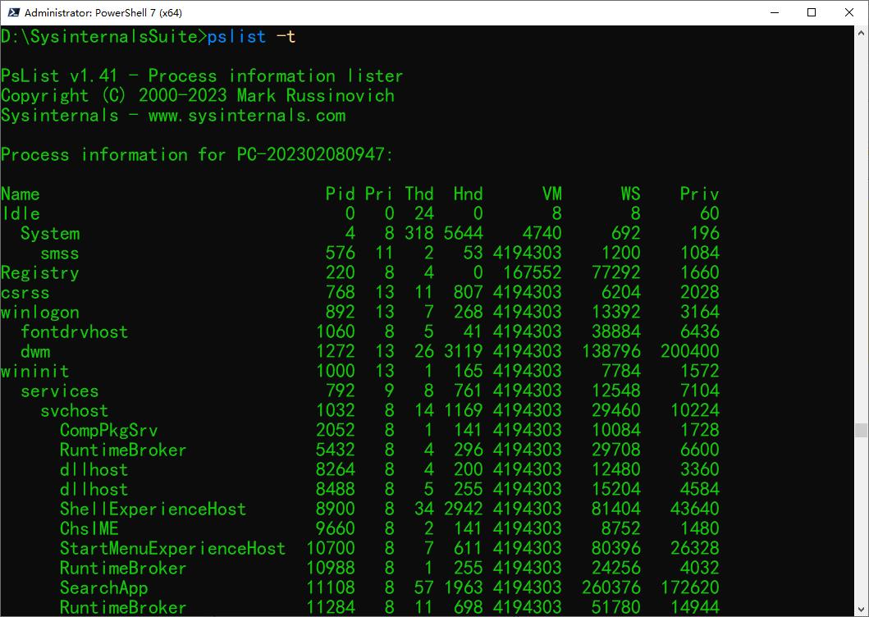Click the 'Idle' process name
Image resolution: width=869 pixels, height=617 pixels.
tap(21, 213)
